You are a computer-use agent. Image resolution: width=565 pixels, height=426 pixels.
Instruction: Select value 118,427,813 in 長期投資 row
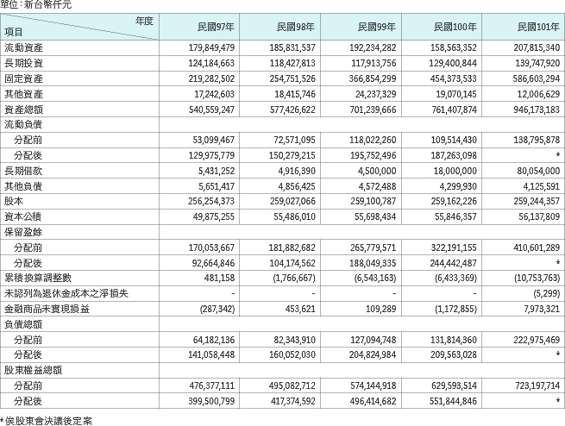[x=292, y=63]
